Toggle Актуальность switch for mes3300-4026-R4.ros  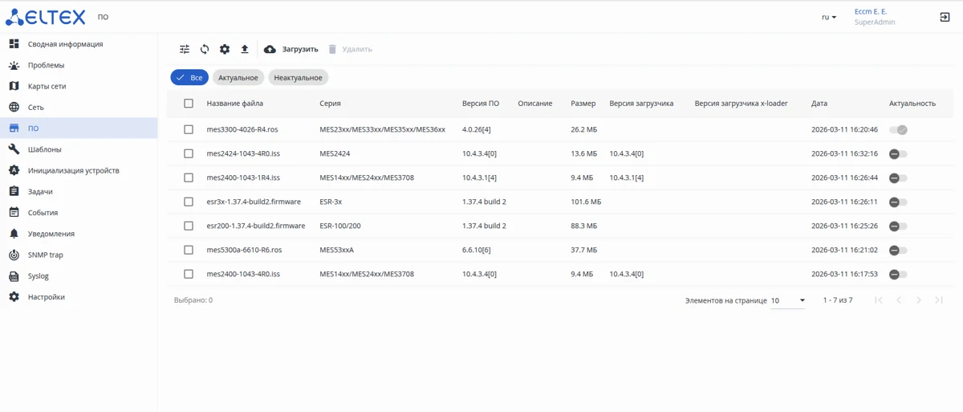898,129
